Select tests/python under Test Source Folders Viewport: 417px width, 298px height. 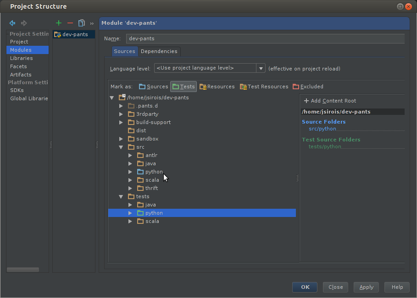325,146
